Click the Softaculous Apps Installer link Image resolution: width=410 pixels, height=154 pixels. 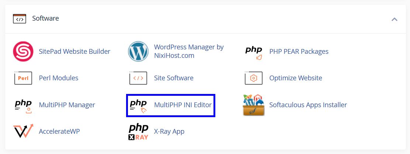point(308,105)
